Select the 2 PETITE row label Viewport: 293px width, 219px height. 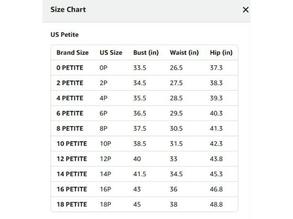tap(70, 83)
